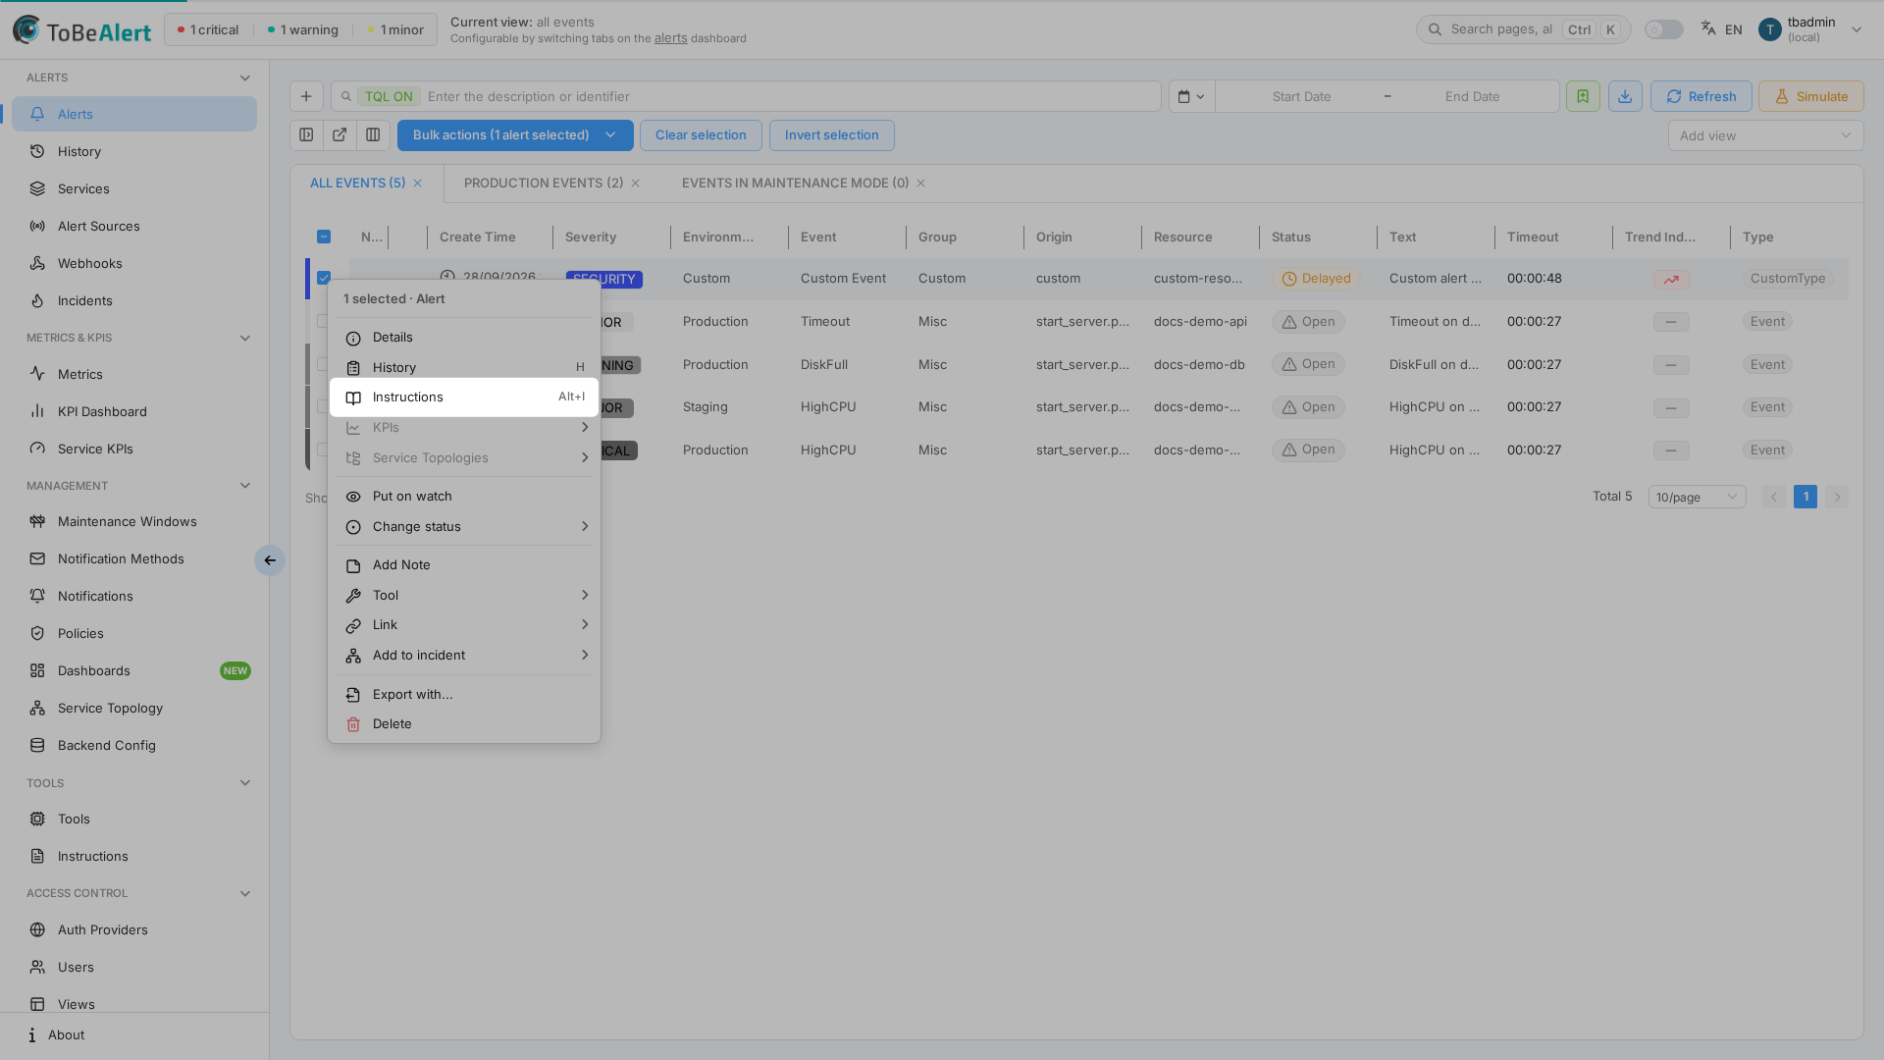Go to Services sidebar entry
Screen dimensions: 1884x1060
tap(134, 188)
